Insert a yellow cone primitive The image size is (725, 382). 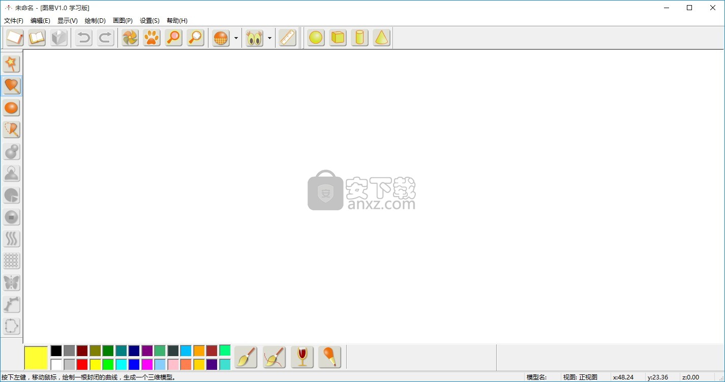[381, 38]
